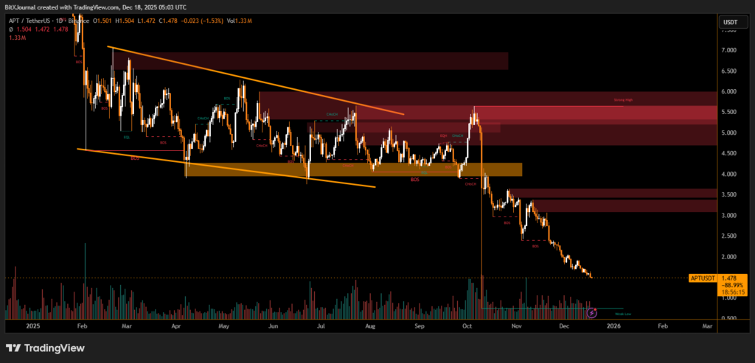This screenshot has height=363, width=755.
Task: Click the 'Strong High' label
Action: (623, 101)
